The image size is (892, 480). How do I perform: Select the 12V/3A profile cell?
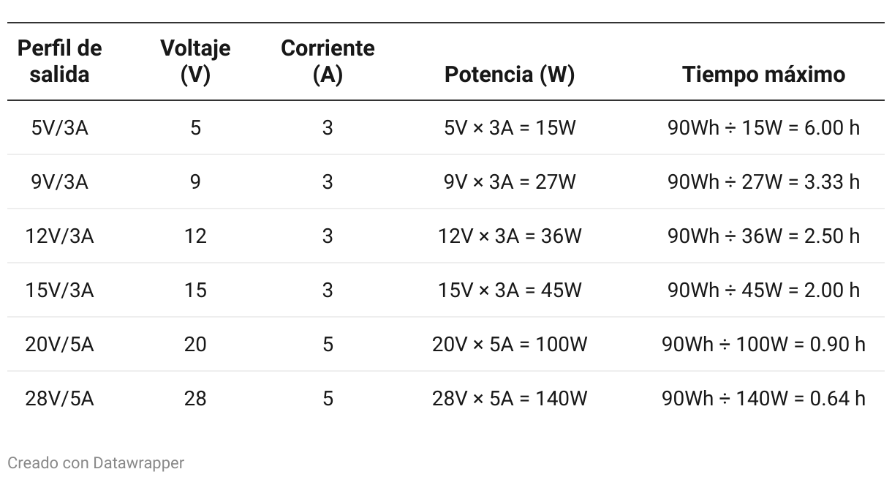click(x=59, y=236)
